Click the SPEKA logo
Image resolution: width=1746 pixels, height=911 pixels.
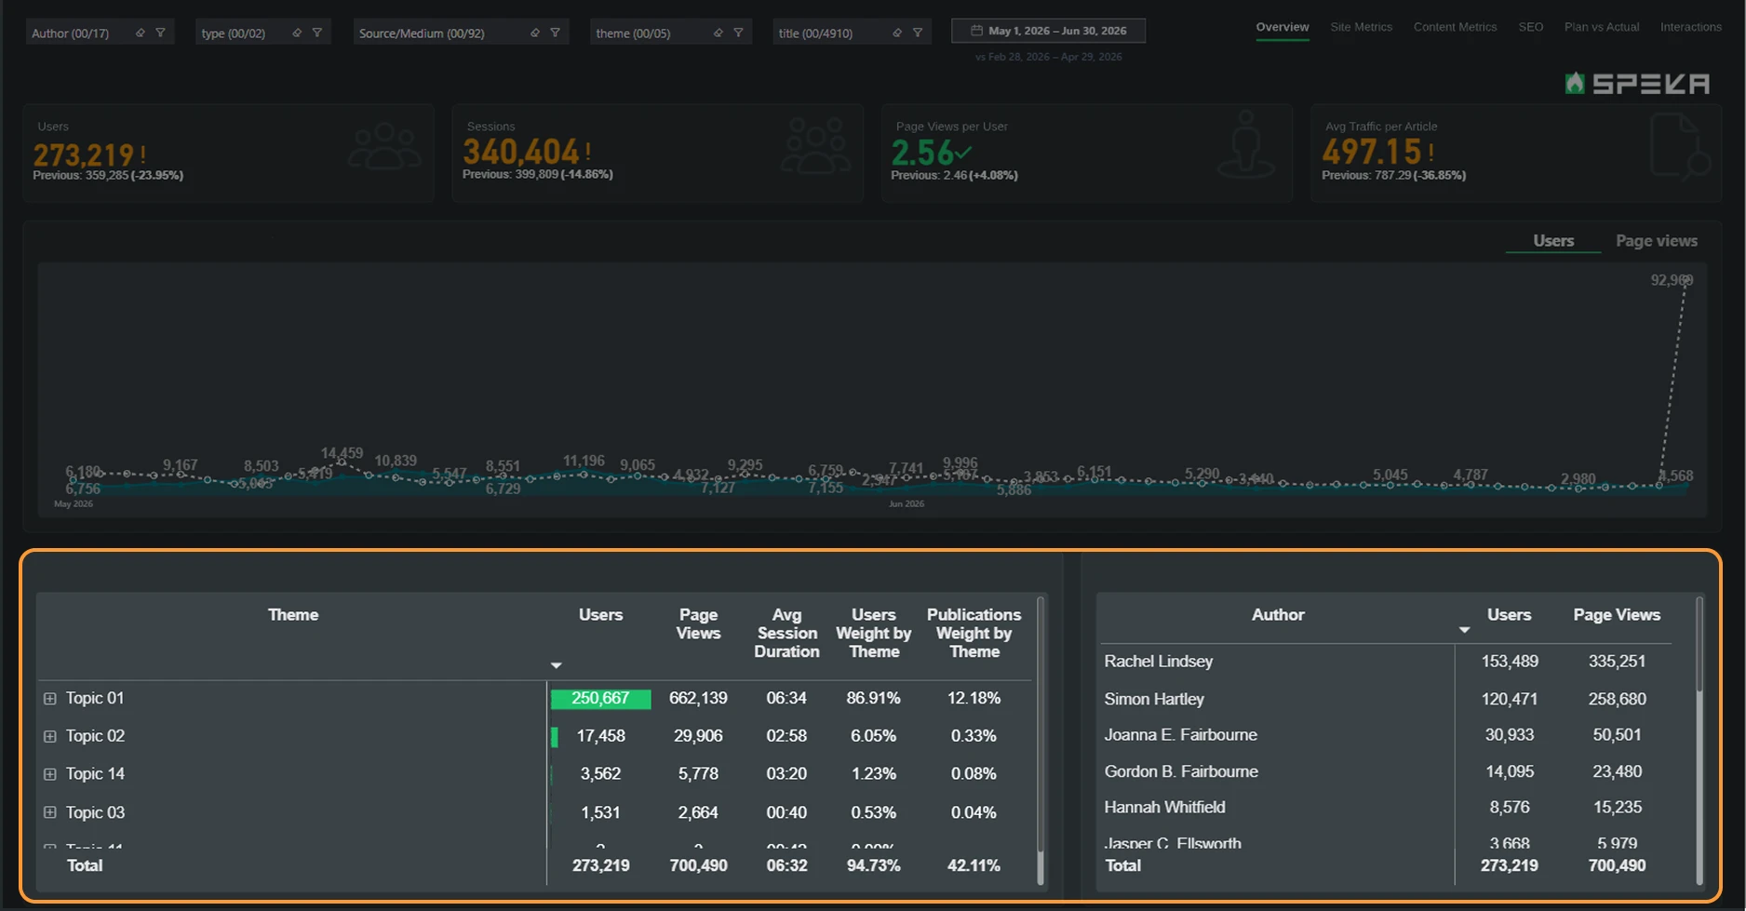(x=1637, y=84)
